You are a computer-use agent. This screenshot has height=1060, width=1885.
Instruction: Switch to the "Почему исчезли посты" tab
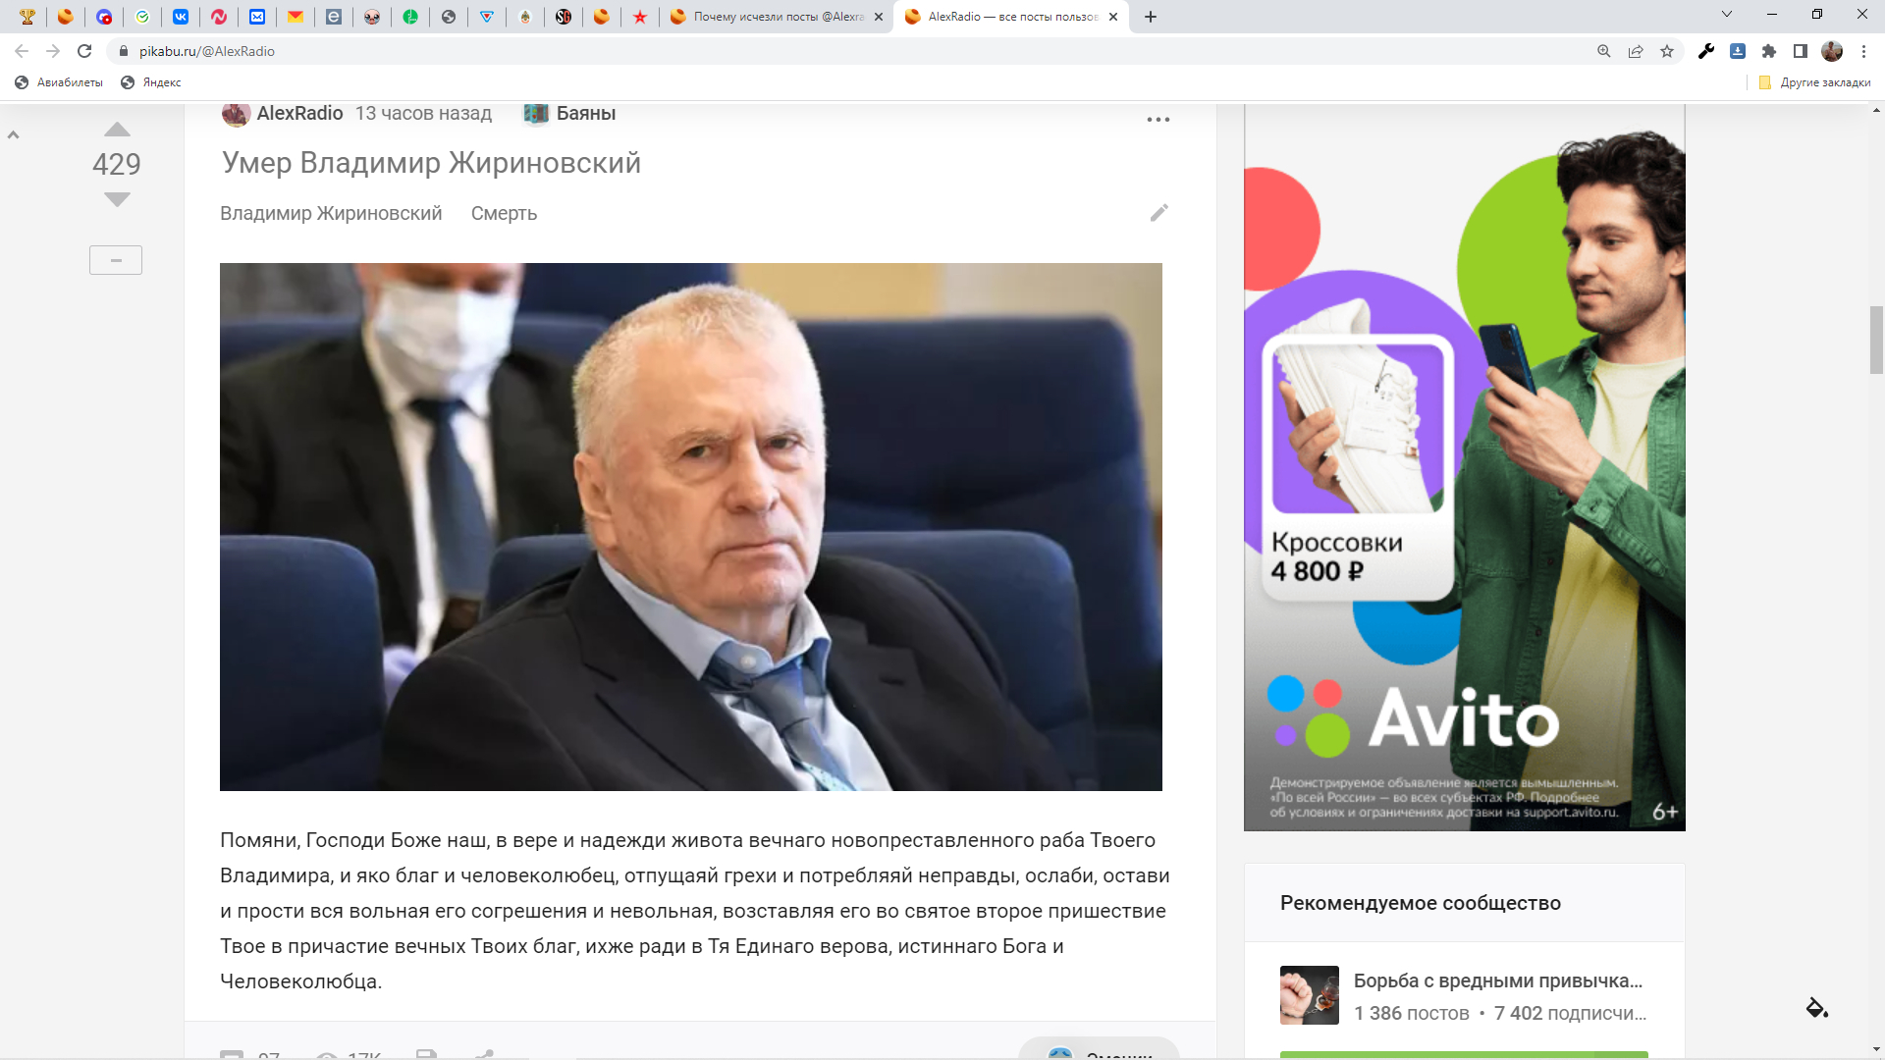pos(776,17)
